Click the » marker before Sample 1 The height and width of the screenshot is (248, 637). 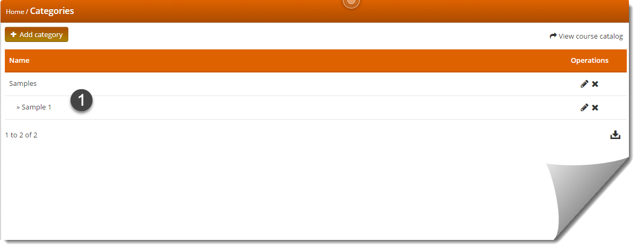coord(18,107)
